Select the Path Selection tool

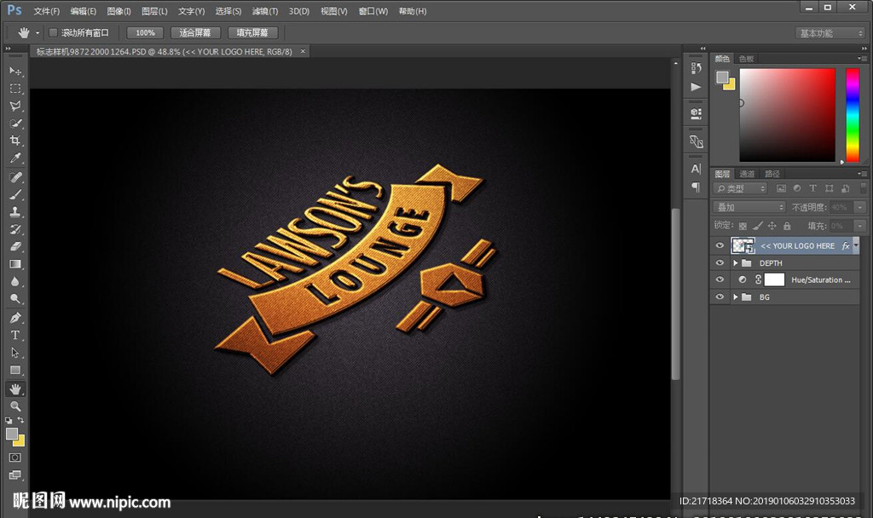[x=15, y=353]
